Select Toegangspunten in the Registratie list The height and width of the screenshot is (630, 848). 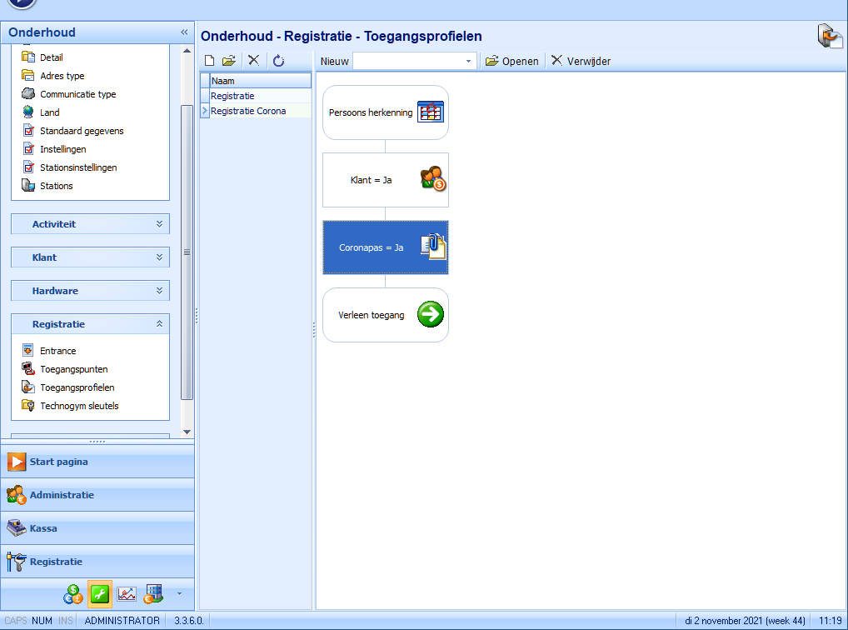(x=73, y=369)
